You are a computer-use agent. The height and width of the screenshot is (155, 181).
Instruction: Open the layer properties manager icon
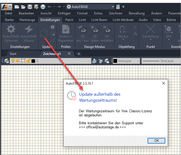[7, 61]
